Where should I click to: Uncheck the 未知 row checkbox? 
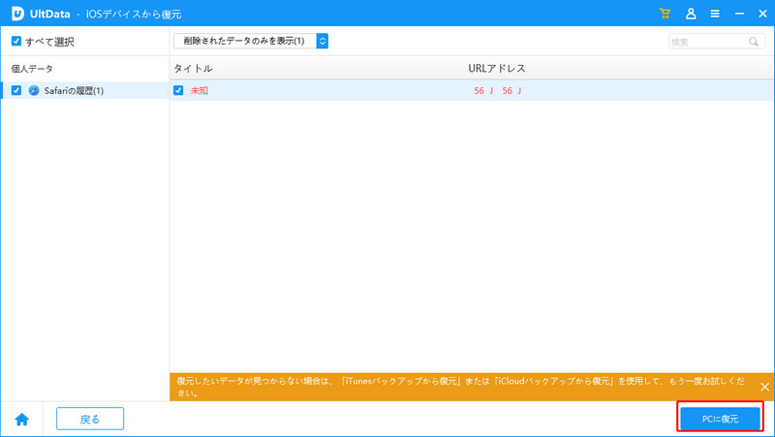178,90
